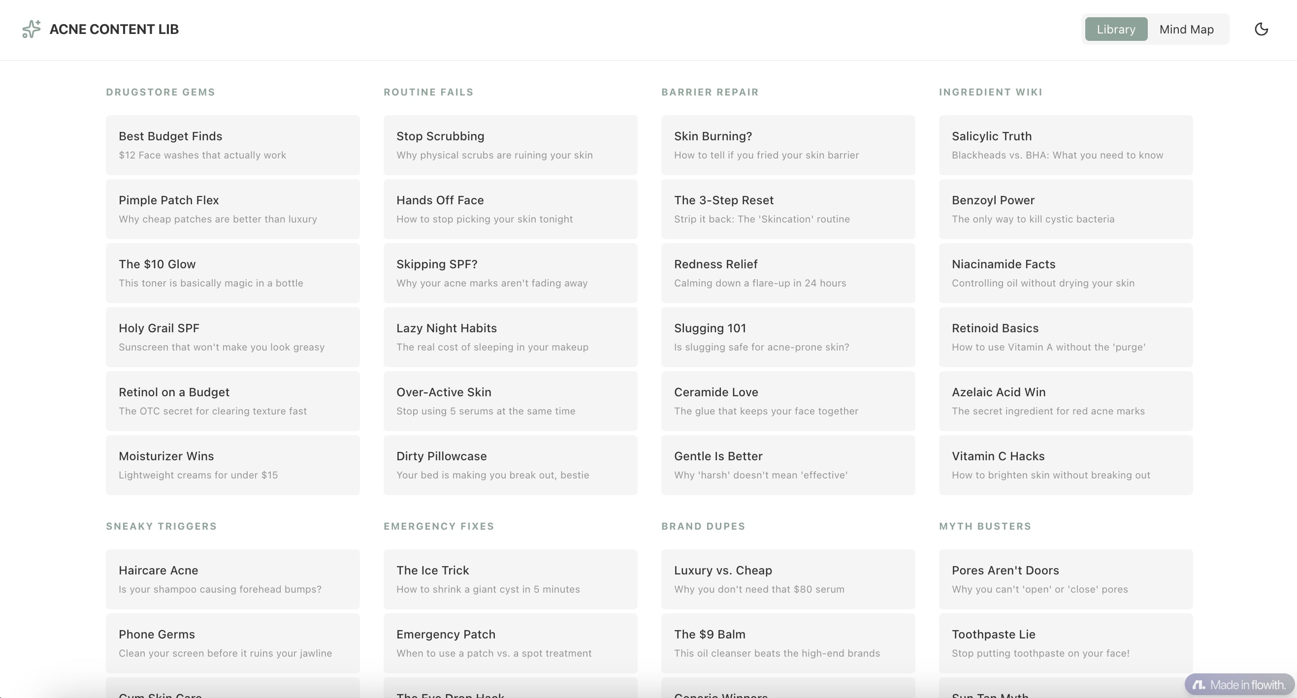Open the Hands Off Face card
The image size is (1297, 698).
coord(510,209)
